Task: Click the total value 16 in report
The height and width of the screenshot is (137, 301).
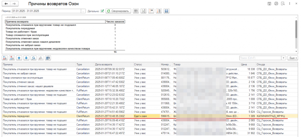Action: tap(115, 52)
